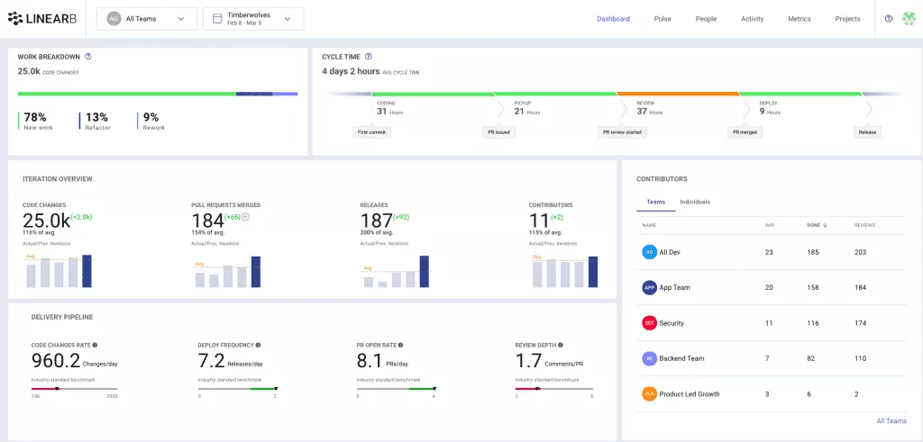Click the help icon in top bar

pyautogui.click(x=888, y=19)
